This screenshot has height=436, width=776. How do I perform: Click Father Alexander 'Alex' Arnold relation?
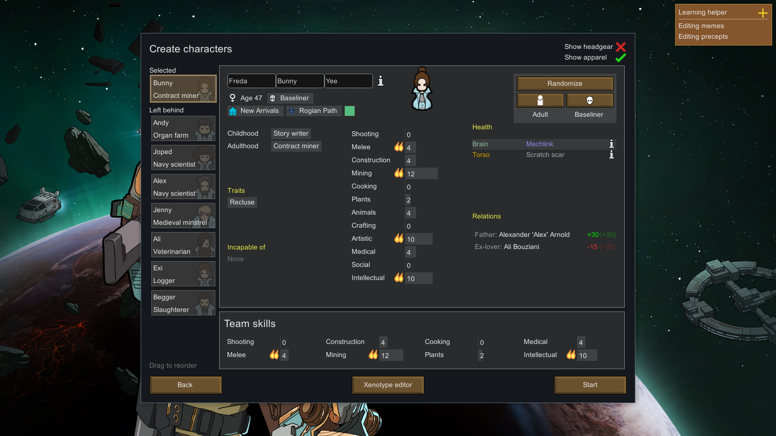tap(545, 235)
